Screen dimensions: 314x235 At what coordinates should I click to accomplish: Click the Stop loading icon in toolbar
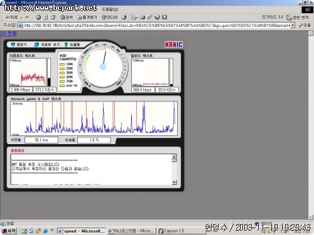click(x=38, y=18)
